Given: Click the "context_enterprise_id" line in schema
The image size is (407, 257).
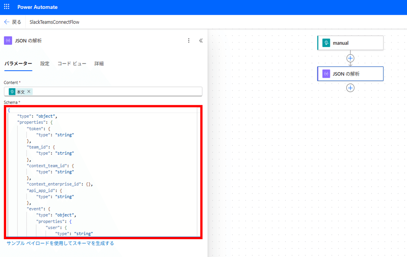Looking at the screenshot, I should click(x=60, y=184).
